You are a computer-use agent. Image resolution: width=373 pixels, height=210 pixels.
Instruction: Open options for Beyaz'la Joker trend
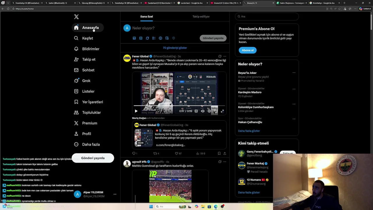click(x=294, y=73)
